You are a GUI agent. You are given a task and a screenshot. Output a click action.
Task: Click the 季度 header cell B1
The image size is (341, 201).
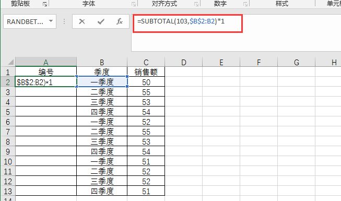(102, 72)
